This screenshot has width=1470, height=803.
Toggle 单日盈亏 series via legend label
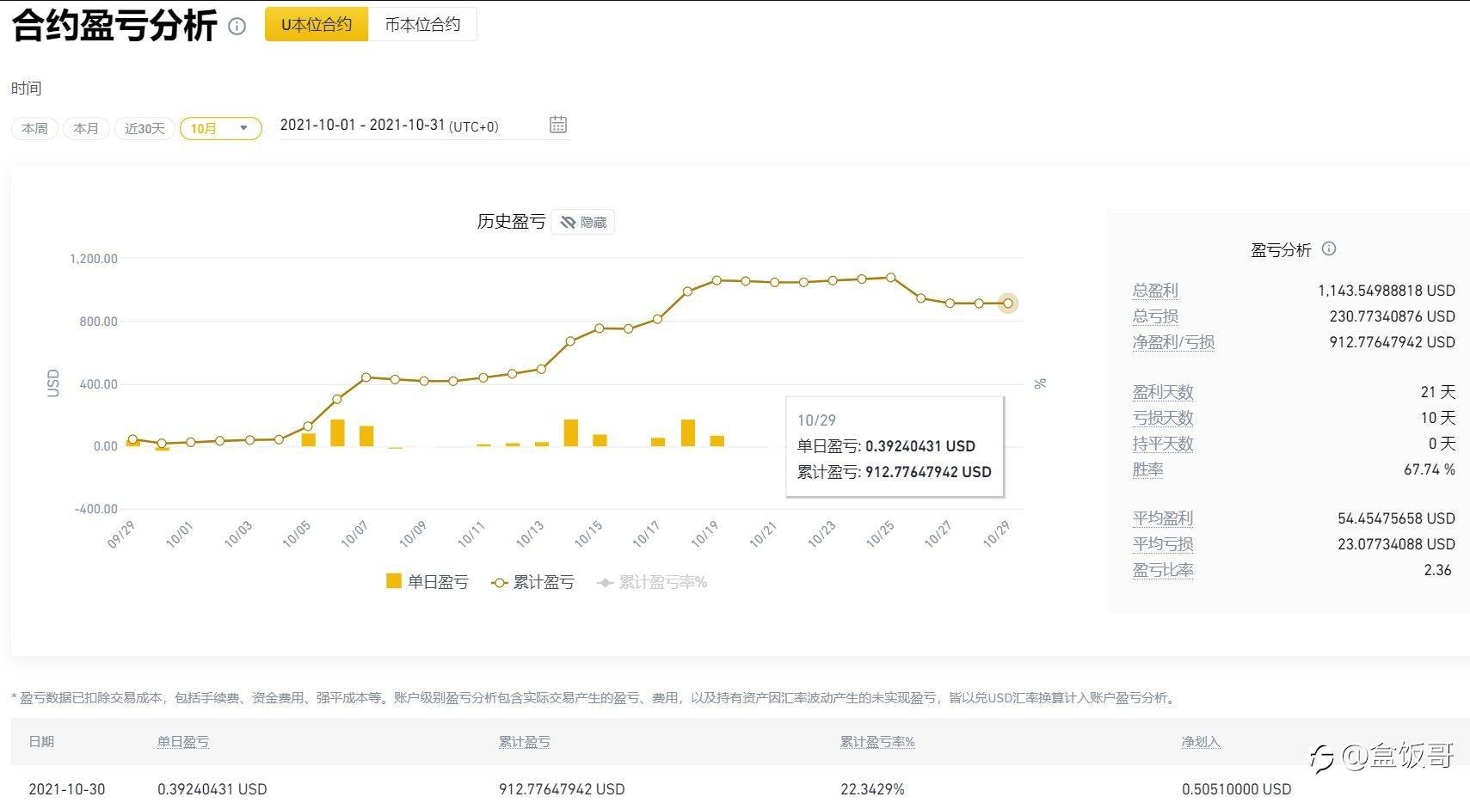[438, 583]
